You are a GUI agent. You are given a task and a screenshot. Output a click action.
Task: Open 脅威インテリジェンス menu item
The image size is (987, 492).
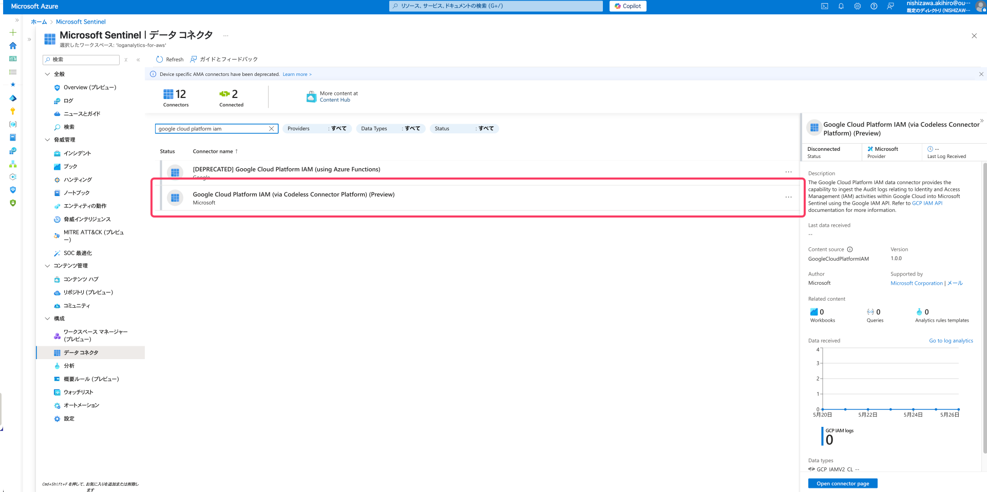coord(87,220)
